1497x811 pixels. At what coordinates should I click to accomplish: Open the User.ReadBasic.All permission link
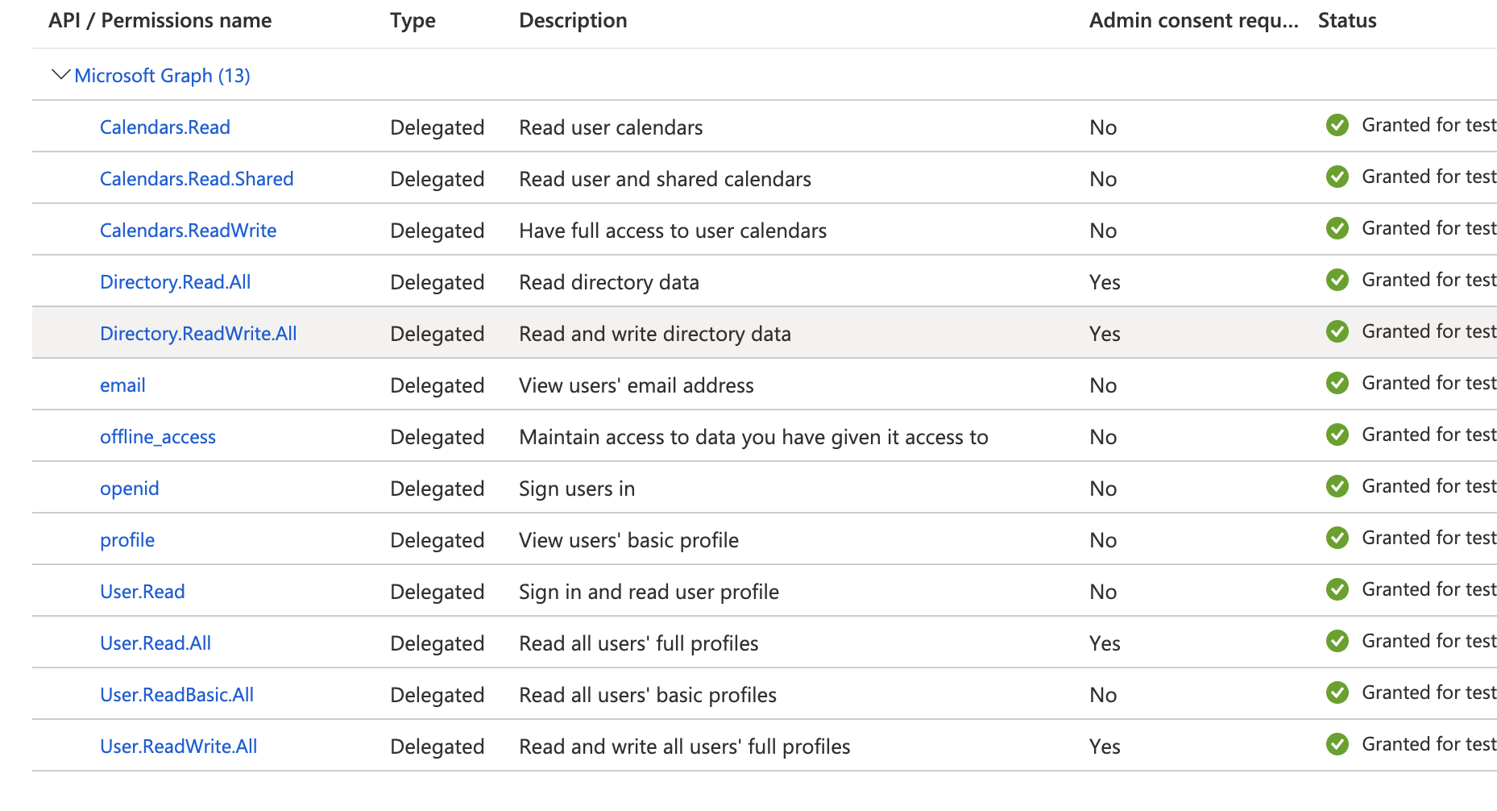[x=176, y=695]
